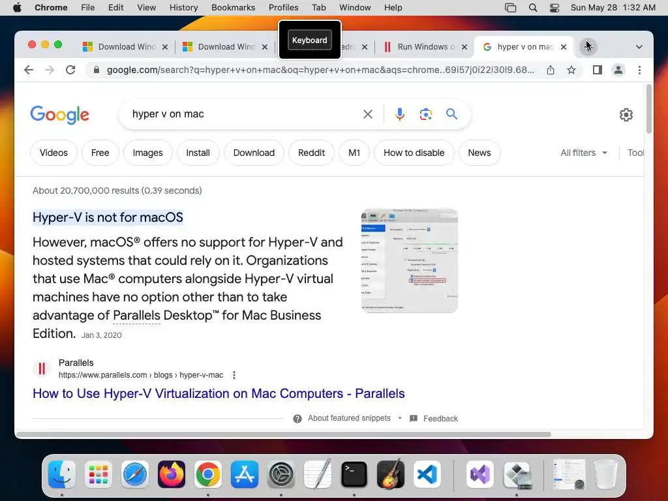668x501 pixels.
Task: Close the hyper v on mac tab
Action: tap(563, 47)
